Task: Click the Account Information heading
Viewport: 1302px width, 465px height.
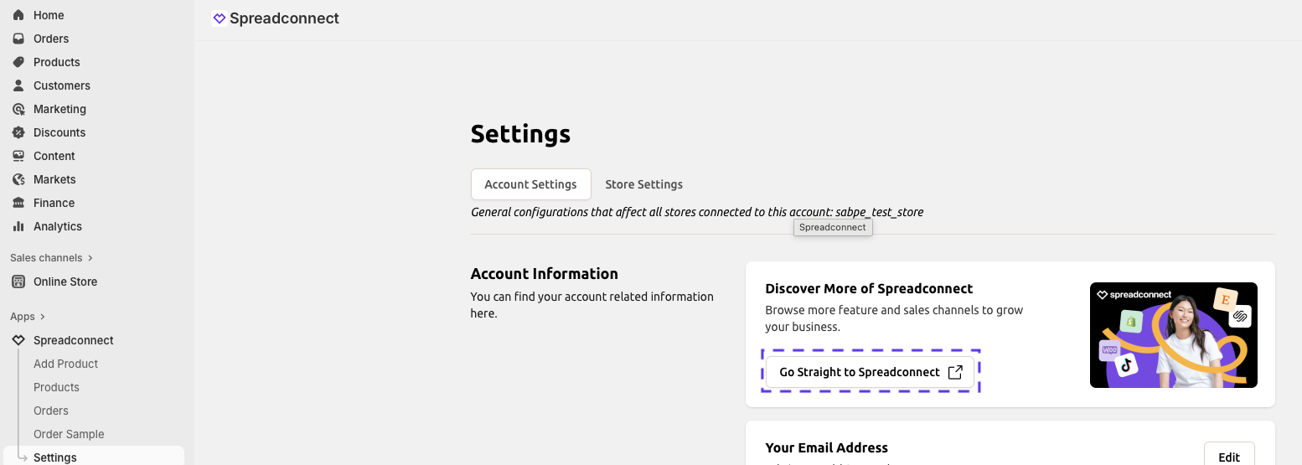Action: tap(545, 274)
